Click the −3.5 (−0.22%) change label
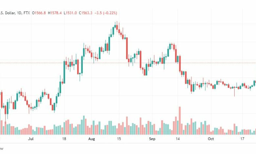Image resolution: width=256 pixels, height=154 pixels. click(x=106, y=13)
